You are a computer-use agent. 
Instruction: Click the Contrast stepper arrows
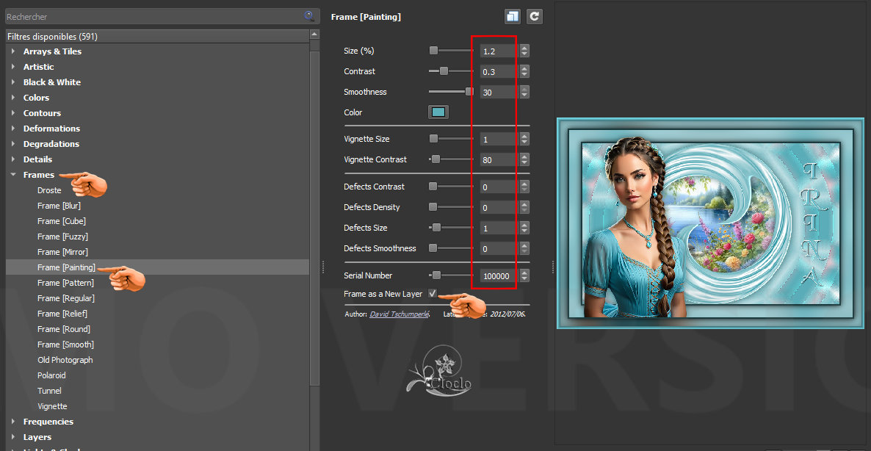click(524, 72)
